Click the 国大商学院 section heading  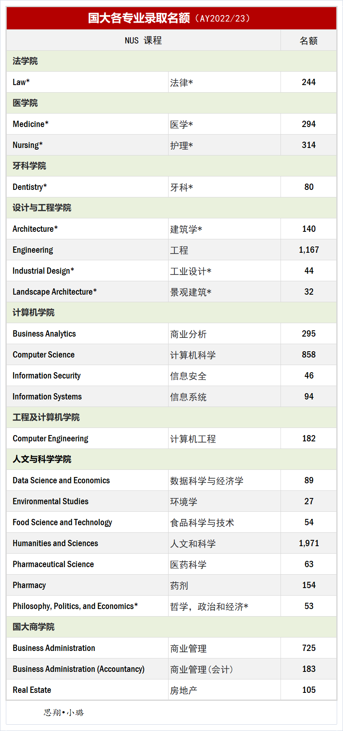[x=34, y=627]
